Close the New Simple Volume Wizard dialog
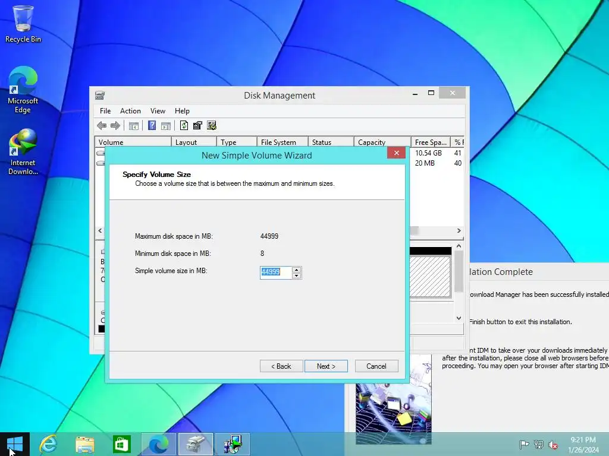 click(x=396, y=153)
